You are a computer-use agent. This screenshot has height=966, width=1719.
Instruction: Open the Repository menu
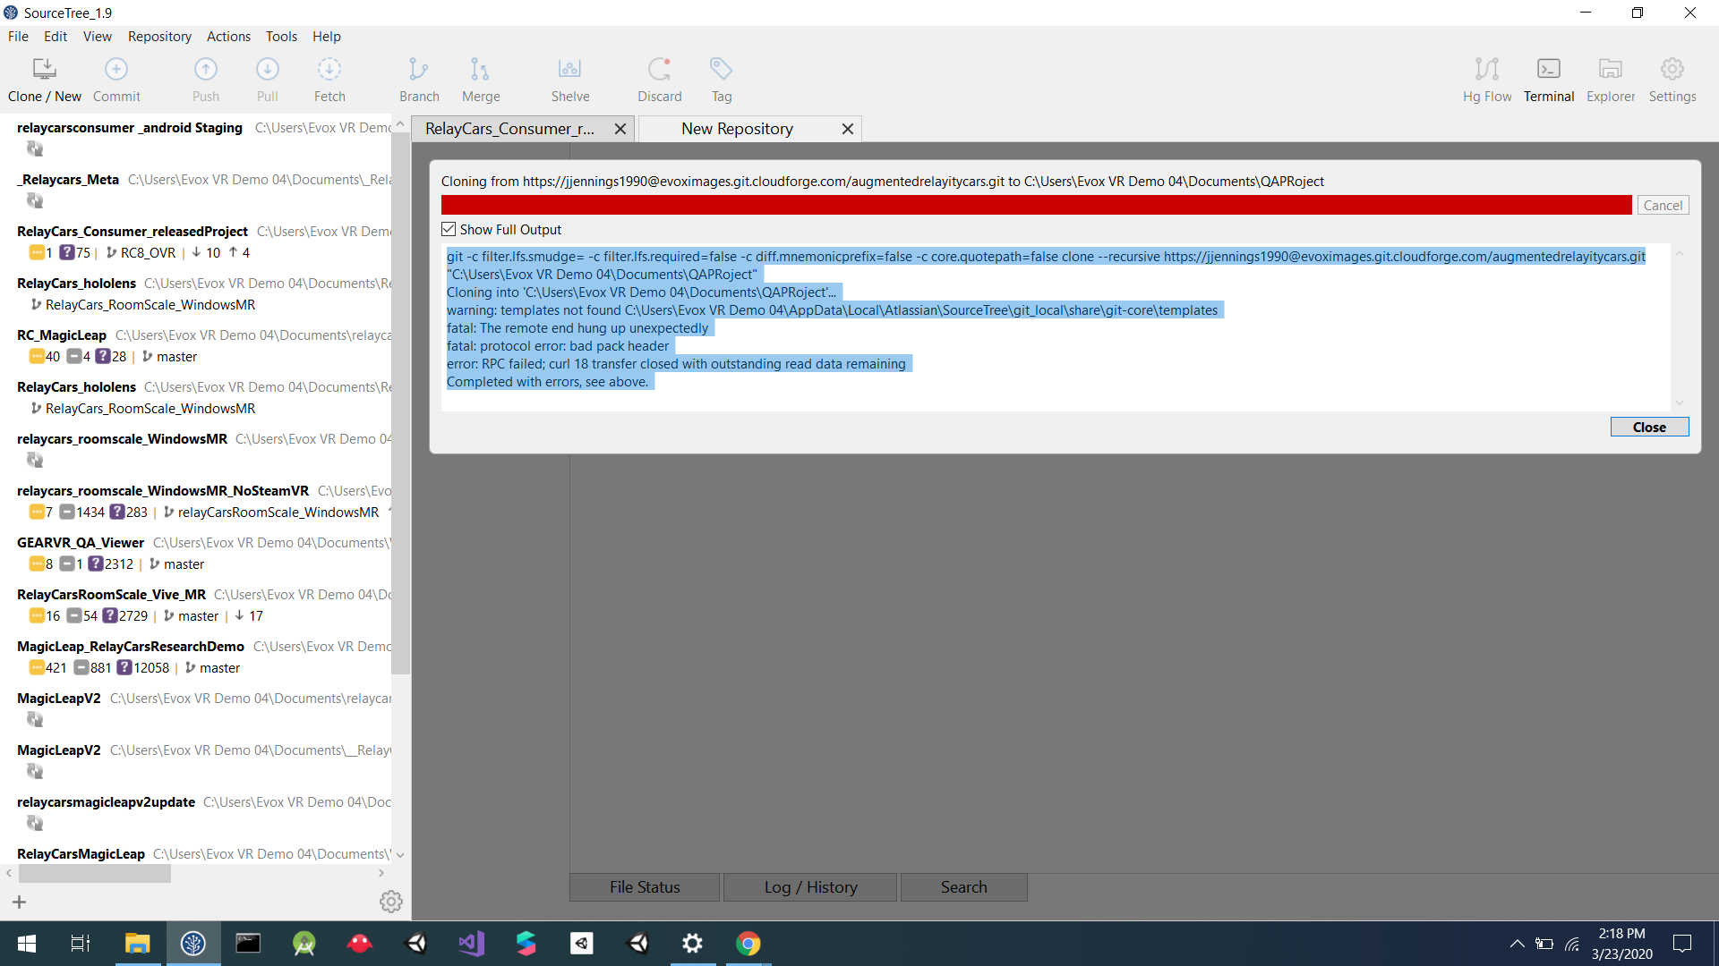coord(159,37)
